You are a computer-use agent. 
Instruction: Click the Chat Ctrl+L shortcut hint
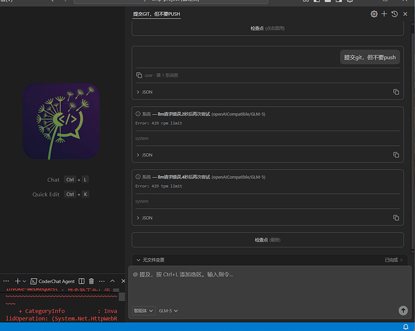click(x=68, y=180)
